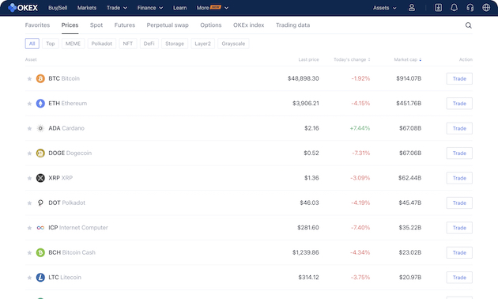Switch to the Favorites tab
The height and width of the screenshot is (299, 498).
pos(37,25)
